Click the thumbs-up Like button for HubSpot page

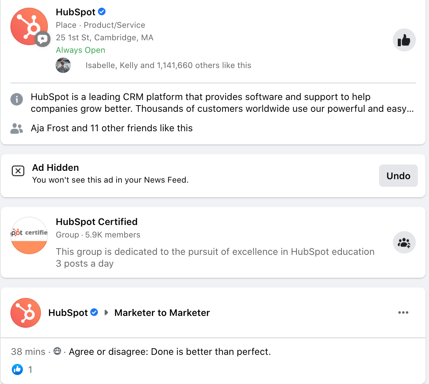click(404, 40)
